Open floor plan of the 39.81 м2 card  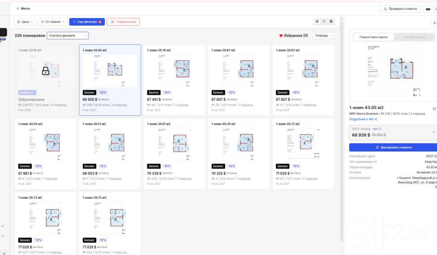174,144
